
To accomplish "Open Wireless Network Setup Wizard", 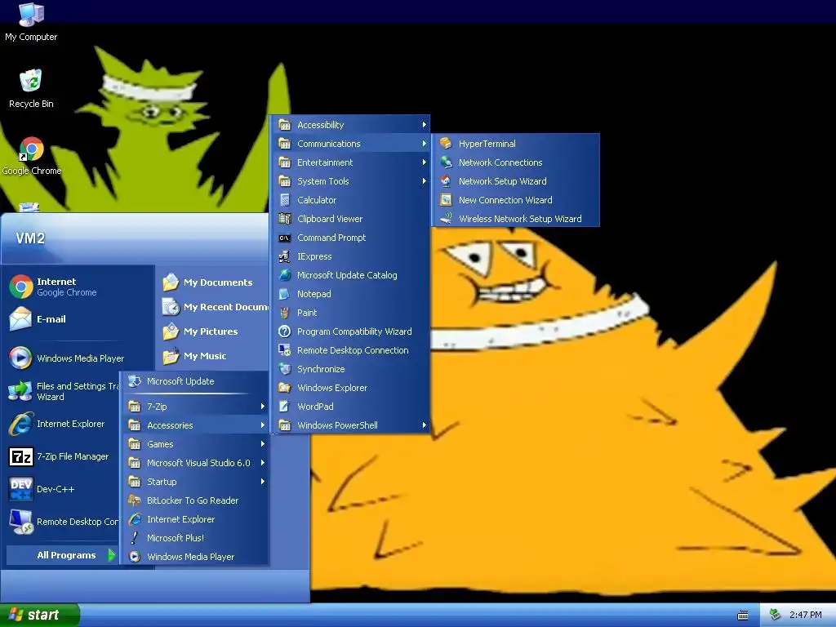I will pos(516,219).
